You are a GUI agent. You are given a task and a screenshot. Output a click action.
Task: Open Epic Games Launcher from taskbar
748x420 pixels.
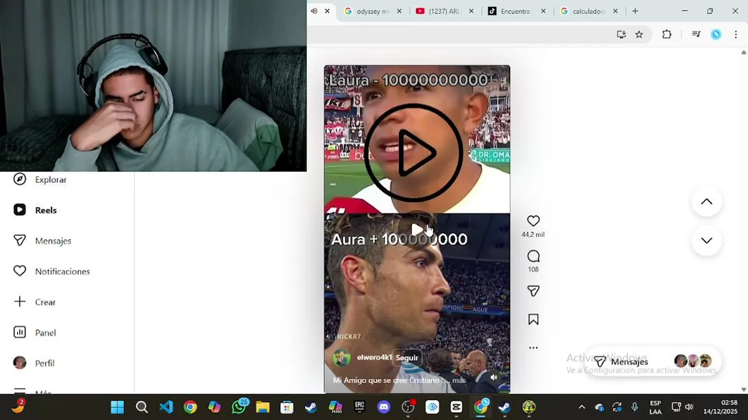coord(359,407)
